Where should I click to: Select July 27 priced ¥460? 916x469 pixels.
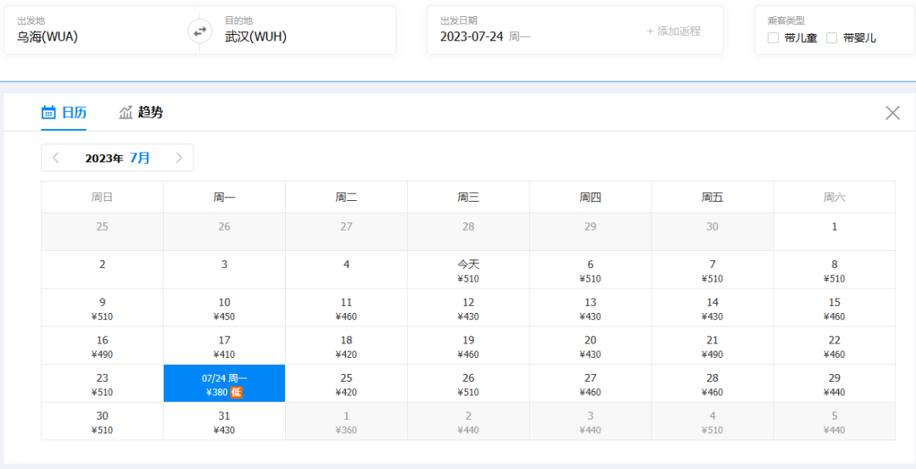(x=590, y=383)
